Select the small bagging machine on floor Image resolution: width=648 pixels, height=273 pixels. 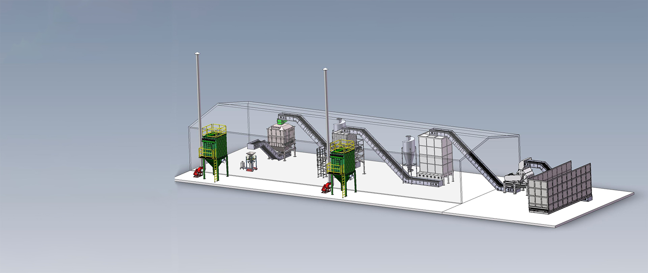click(x=250, y=162)
